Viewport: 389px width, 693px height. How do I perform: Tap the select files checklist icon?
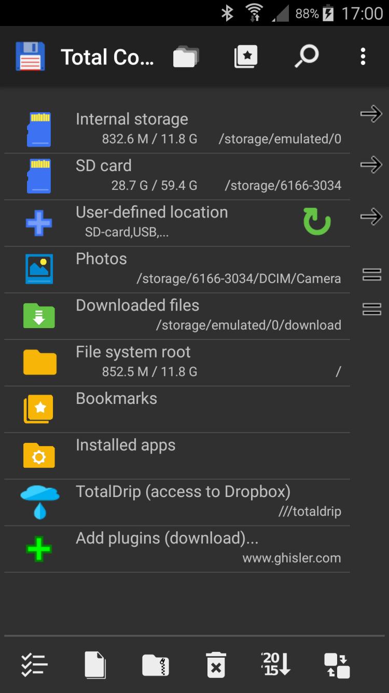[34, 665]
